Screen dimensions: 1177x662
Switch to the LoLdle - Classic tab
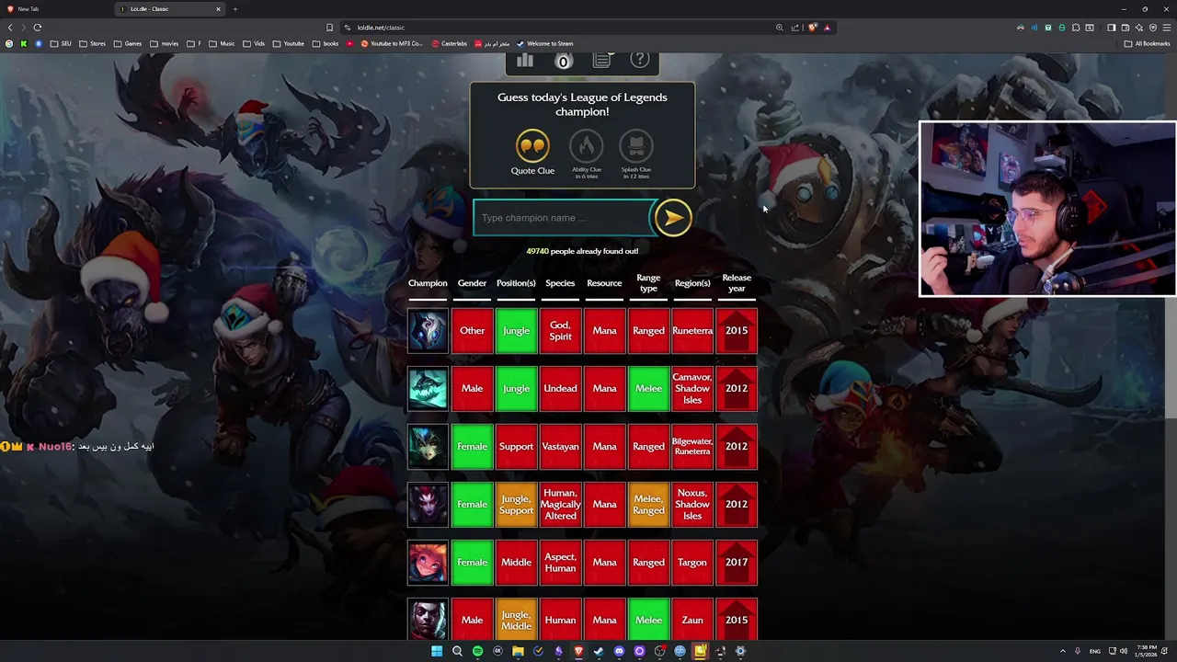coord(170,9)
